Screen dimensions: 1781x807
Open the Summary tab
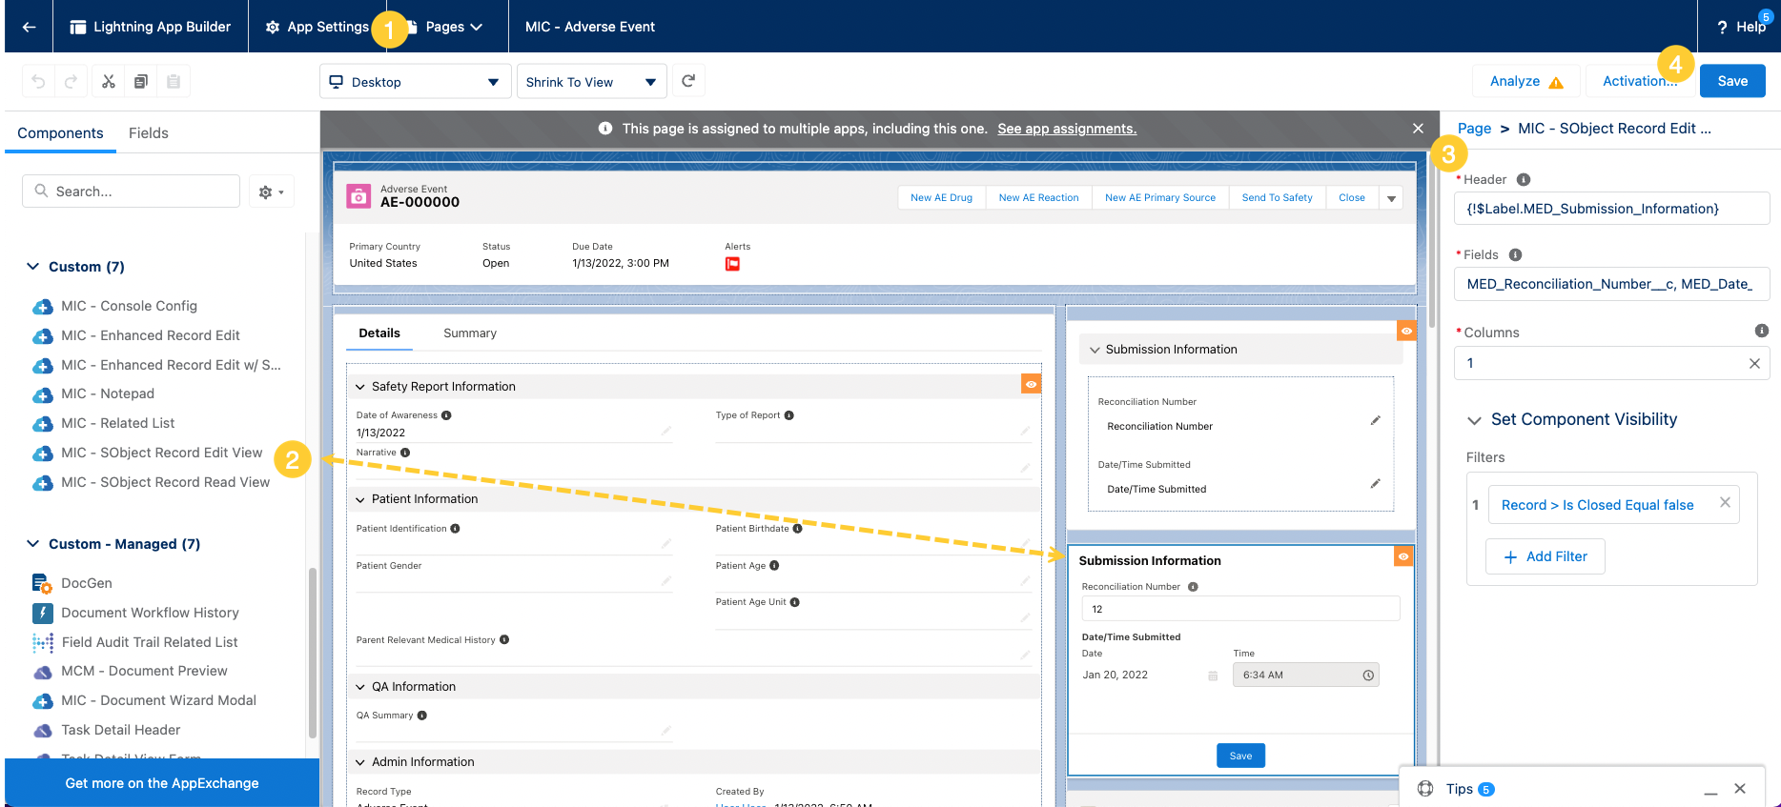[x=469, y=333]
